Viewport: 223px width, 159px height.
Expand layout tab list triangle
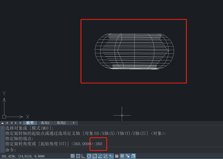tap(2, 123)
